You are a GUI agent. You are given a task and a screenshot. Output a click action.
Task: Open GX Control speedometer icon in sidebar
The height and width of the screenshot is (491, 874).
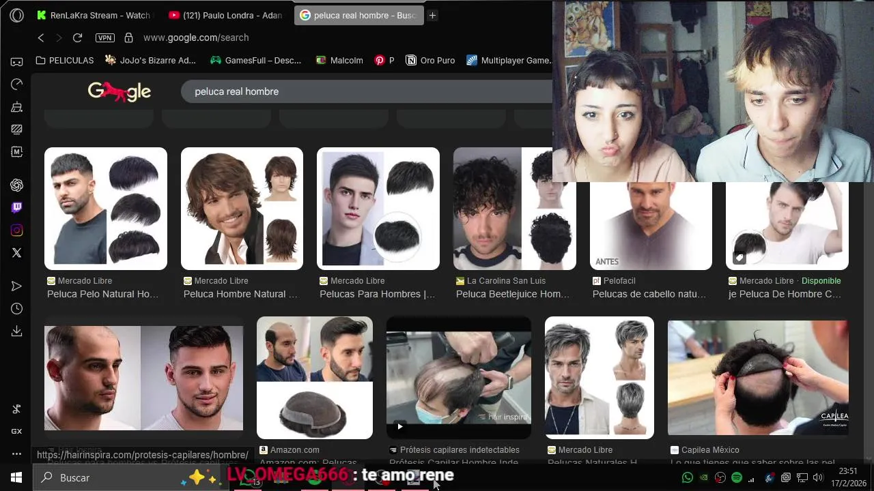coord(17,84)
